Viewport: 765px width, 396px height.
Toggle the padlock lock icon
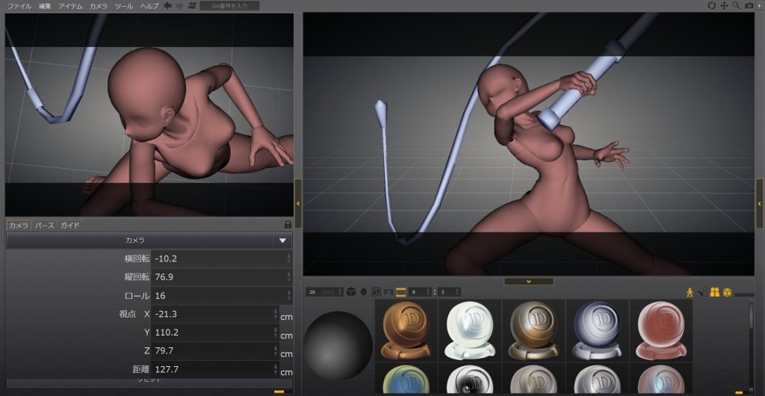coord(288,225)
